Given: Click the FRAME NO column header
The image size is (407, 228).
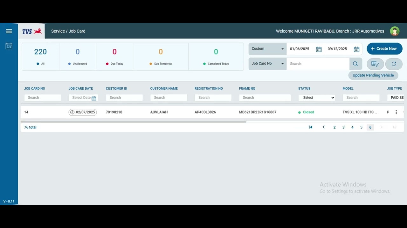Looking at the screenshot, I should pos(247,89).
